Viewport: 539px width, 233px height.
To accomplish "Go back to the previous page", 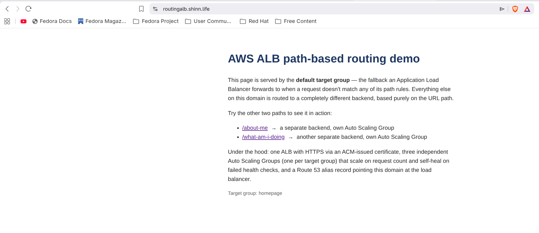I will pyautogui.click(x=7, y=9).
